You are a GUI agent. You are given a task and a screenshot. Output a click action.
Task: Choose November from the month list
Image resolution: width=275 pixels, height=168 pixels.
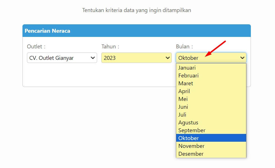click(211, 146)
